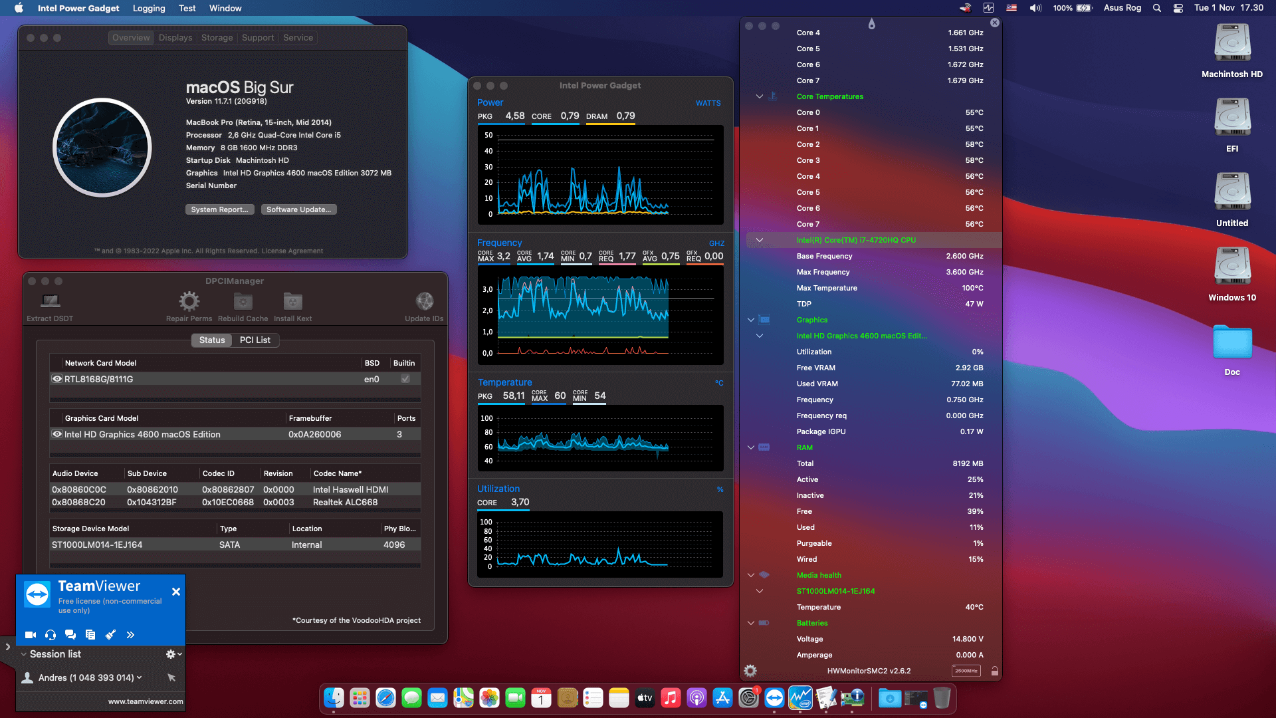Open Andres session dropdown arrow
The width and height of the screenshot is (1276, 718).
[140, 677]
